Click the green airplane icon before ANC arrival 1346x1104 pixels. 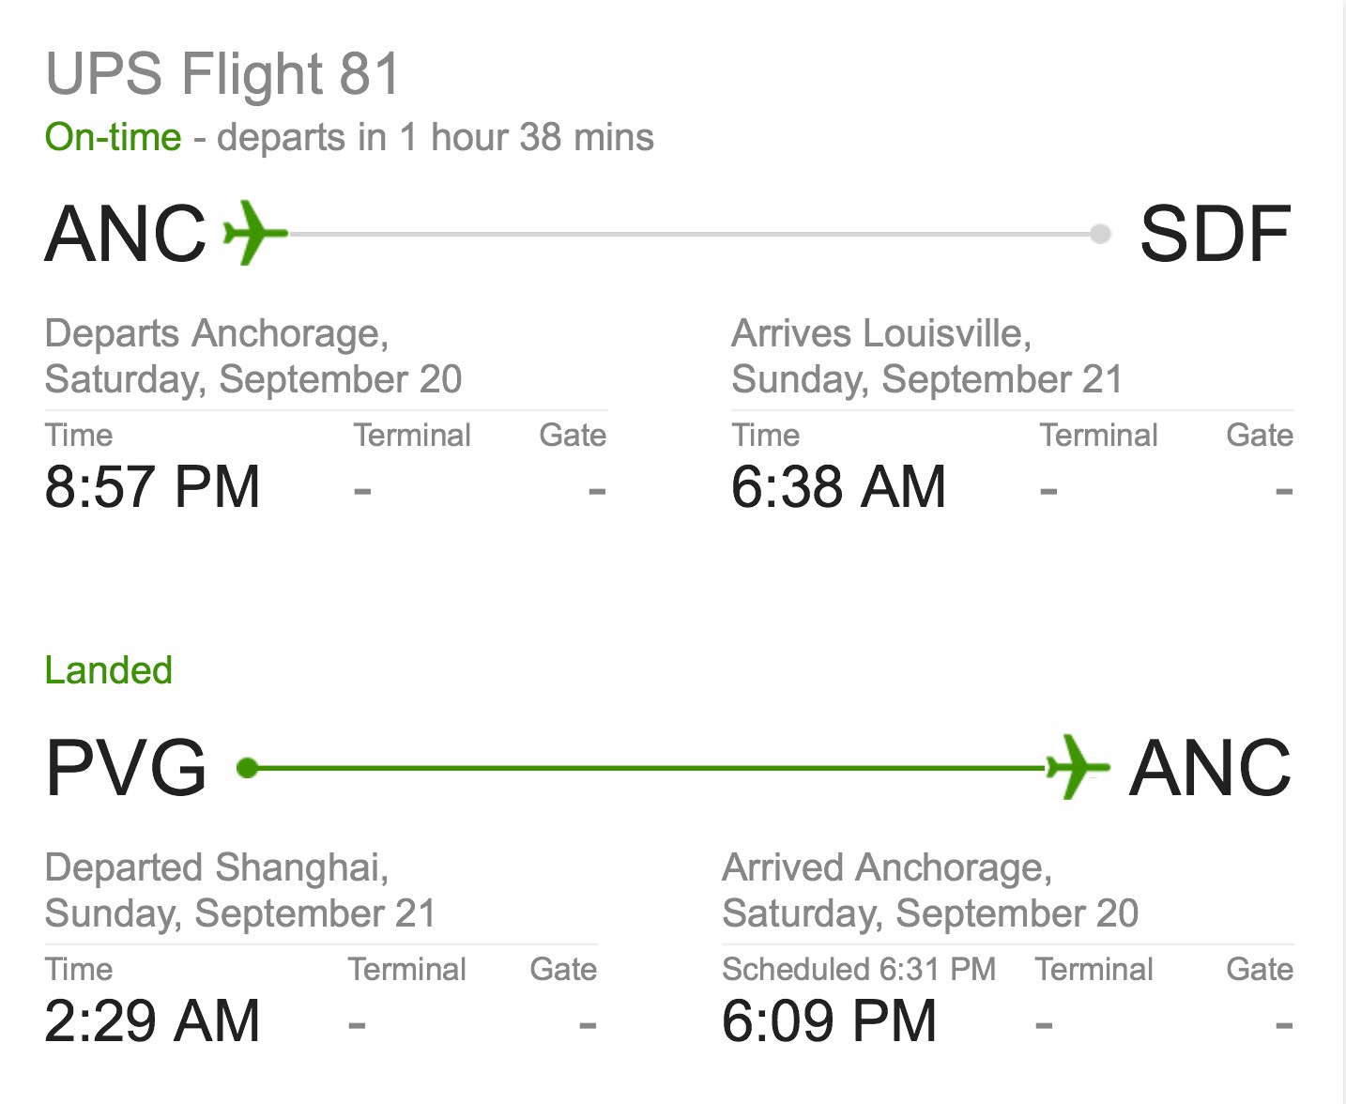pos(1078,767)
